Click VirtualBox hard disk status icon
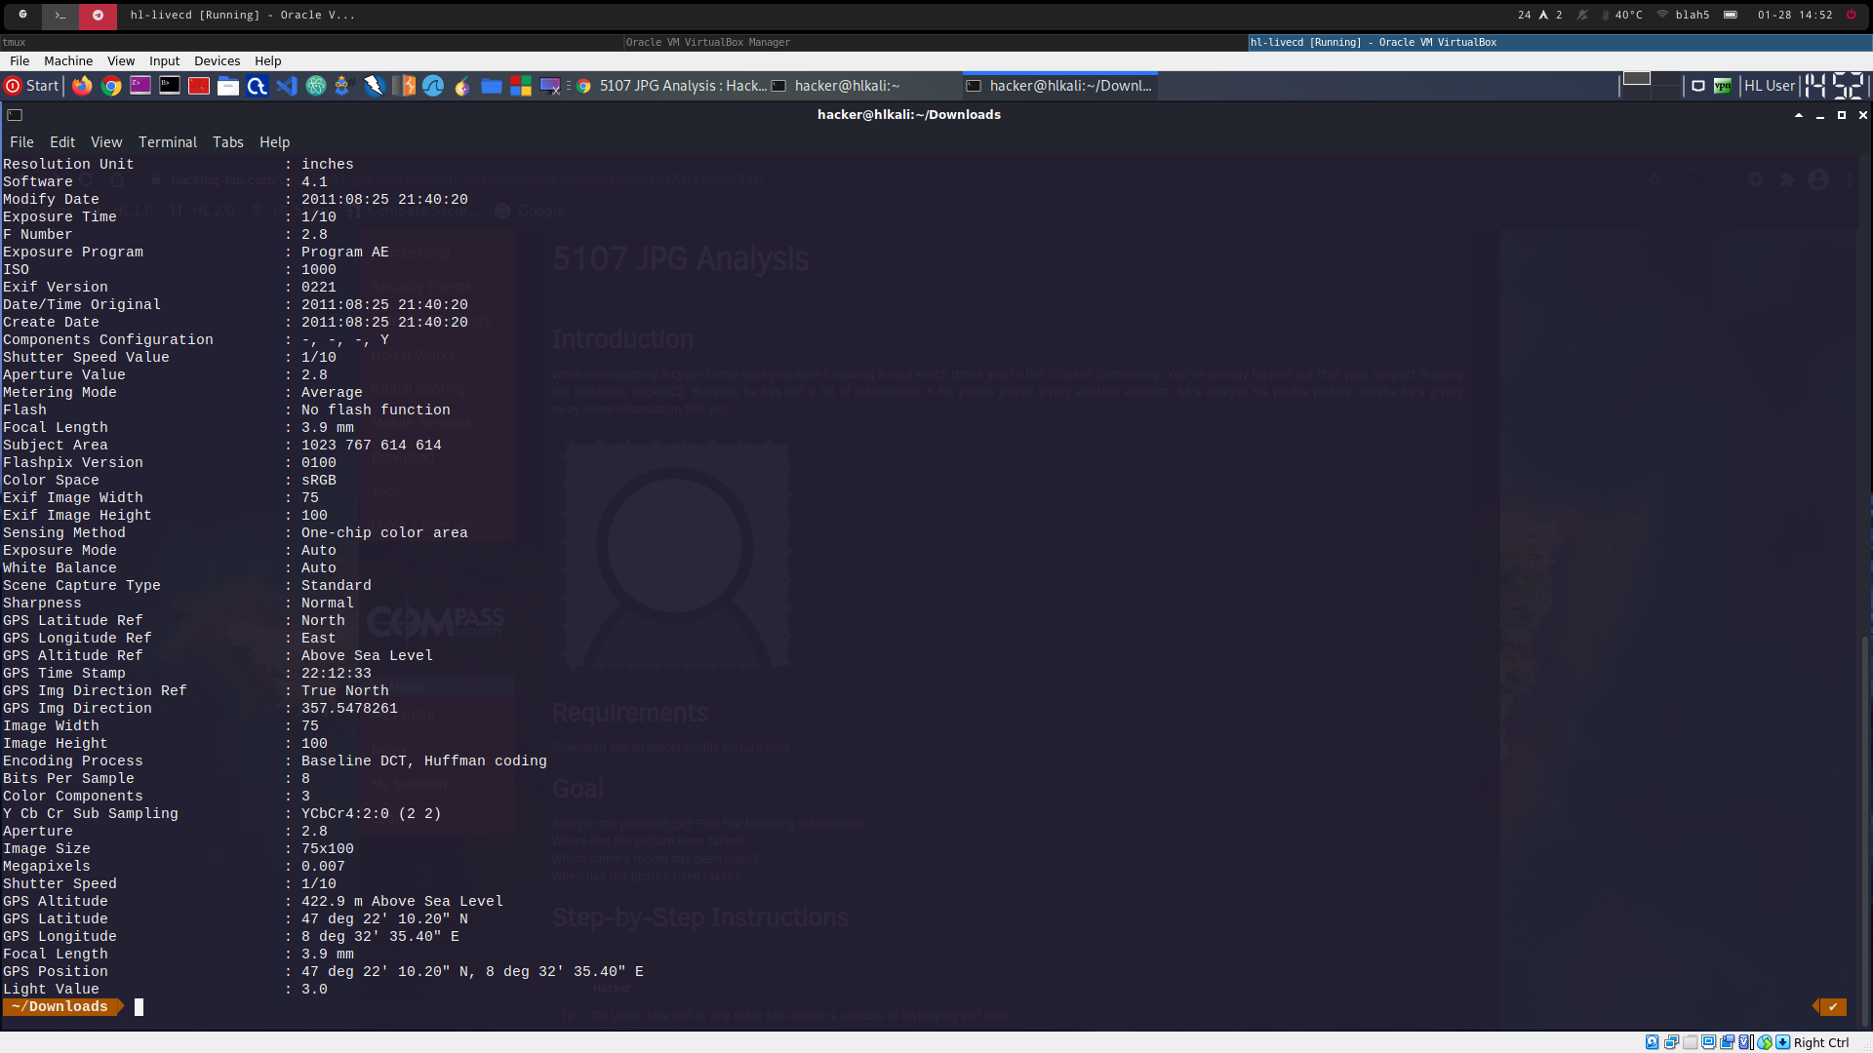Screen dimensions: 1873x1053 click(x=1652, y=1042)
